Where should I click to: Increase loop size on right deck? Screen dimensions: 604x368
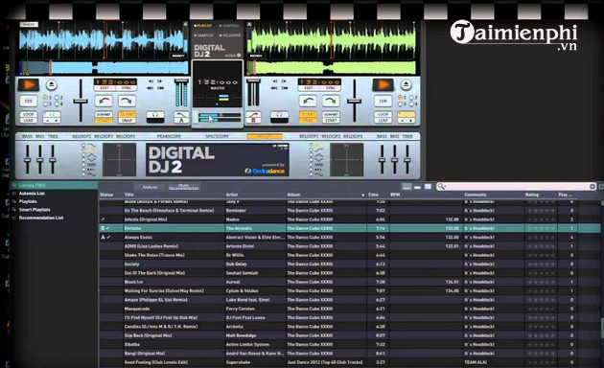coord(411,121)
